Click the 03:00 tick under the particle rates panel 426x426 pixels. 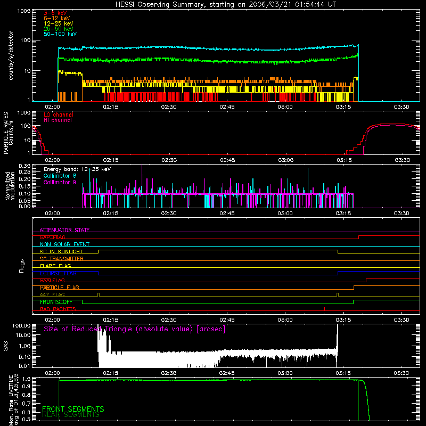click(286, 160)
